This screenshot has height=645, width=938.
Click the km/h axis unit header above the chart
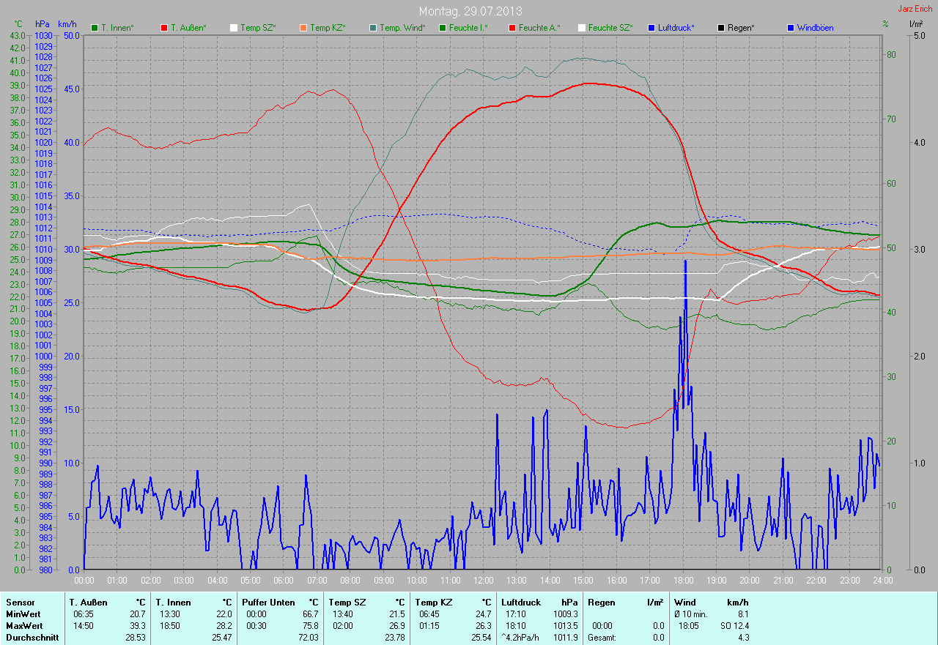pyautogui.click(x=67, y=24)
